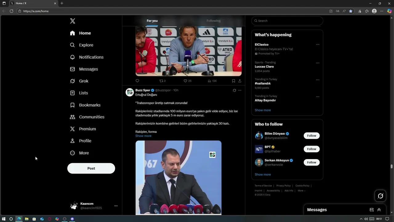Screen dimensions: 394x222
Task: Open more options for Luccas Claro trend
Action: [318, 63]
